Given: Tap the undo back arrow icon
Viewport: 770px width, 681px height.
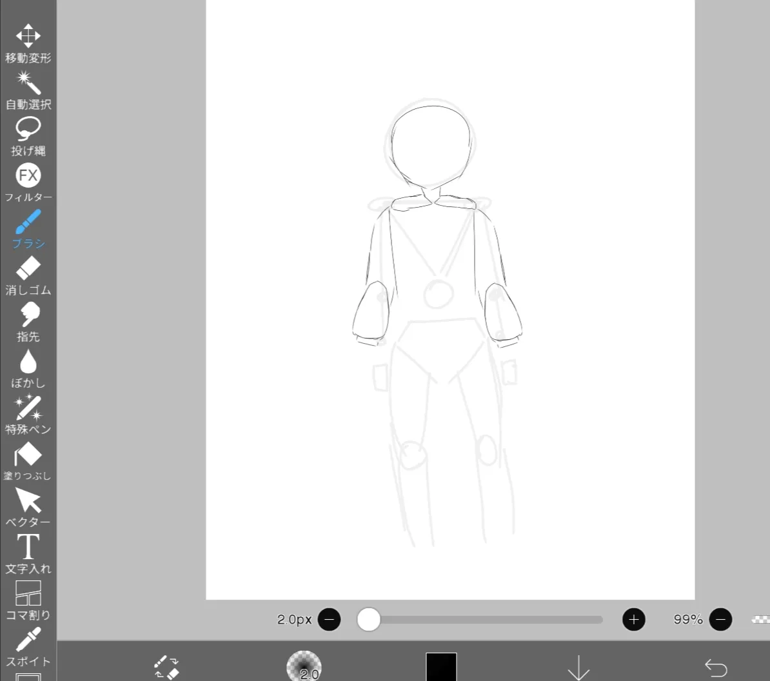Looking at the screenshot, I should point(716,667).
